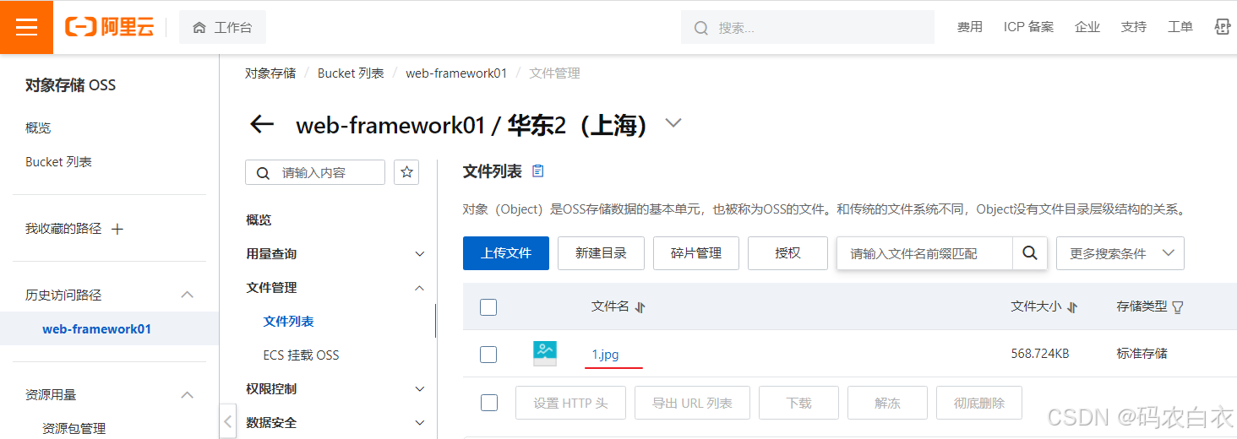Expand the 数据安全 menu section
This screenshot has width=1237, height=439.
point(420,423)
